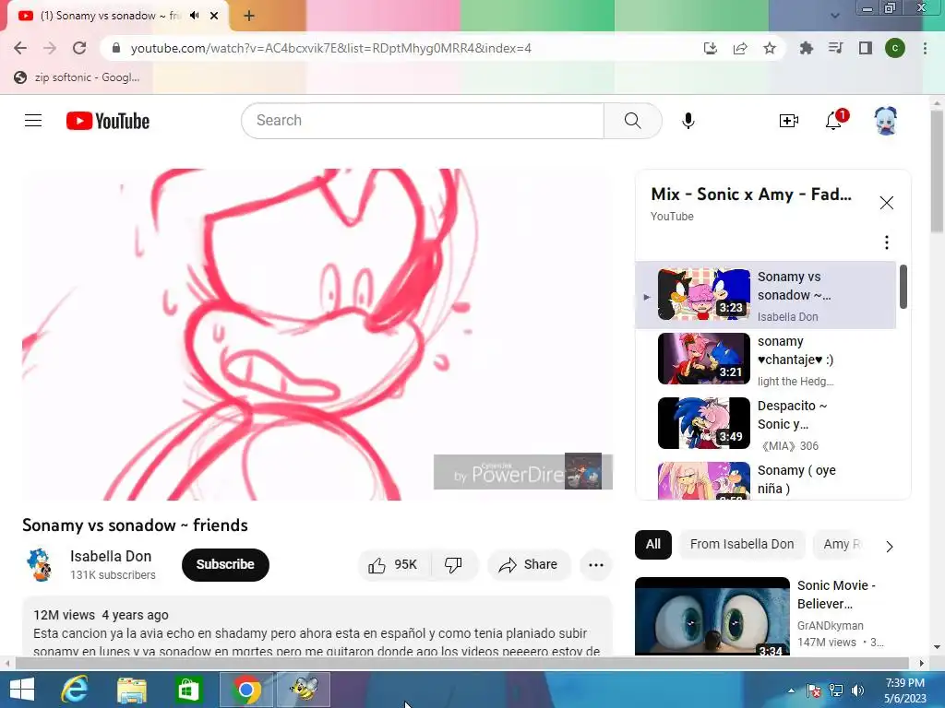Reload the YouTube page

point(79,48)
